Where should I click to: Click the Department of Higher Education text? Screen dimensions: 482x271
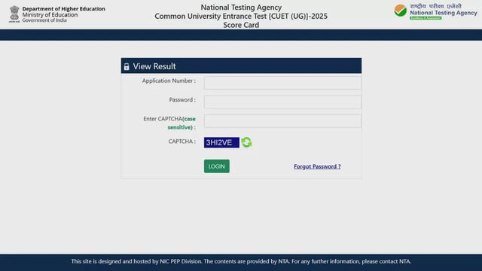coord(63,8)
